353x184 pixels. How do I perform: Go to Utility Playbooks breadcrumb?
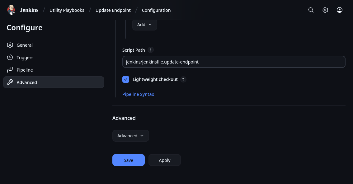[67, 10]
